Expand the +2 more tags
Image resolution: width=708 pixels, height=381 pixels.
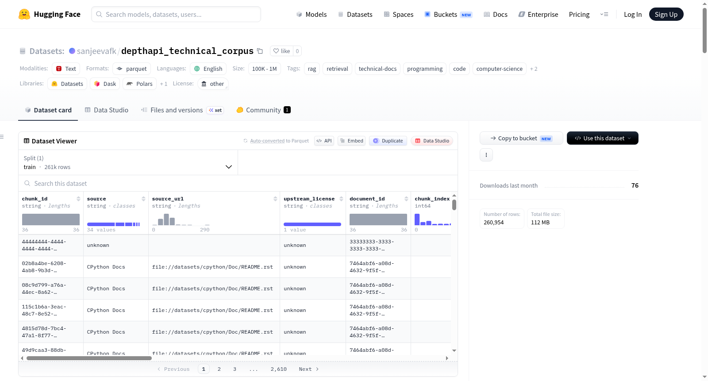[x=534, y=69]
